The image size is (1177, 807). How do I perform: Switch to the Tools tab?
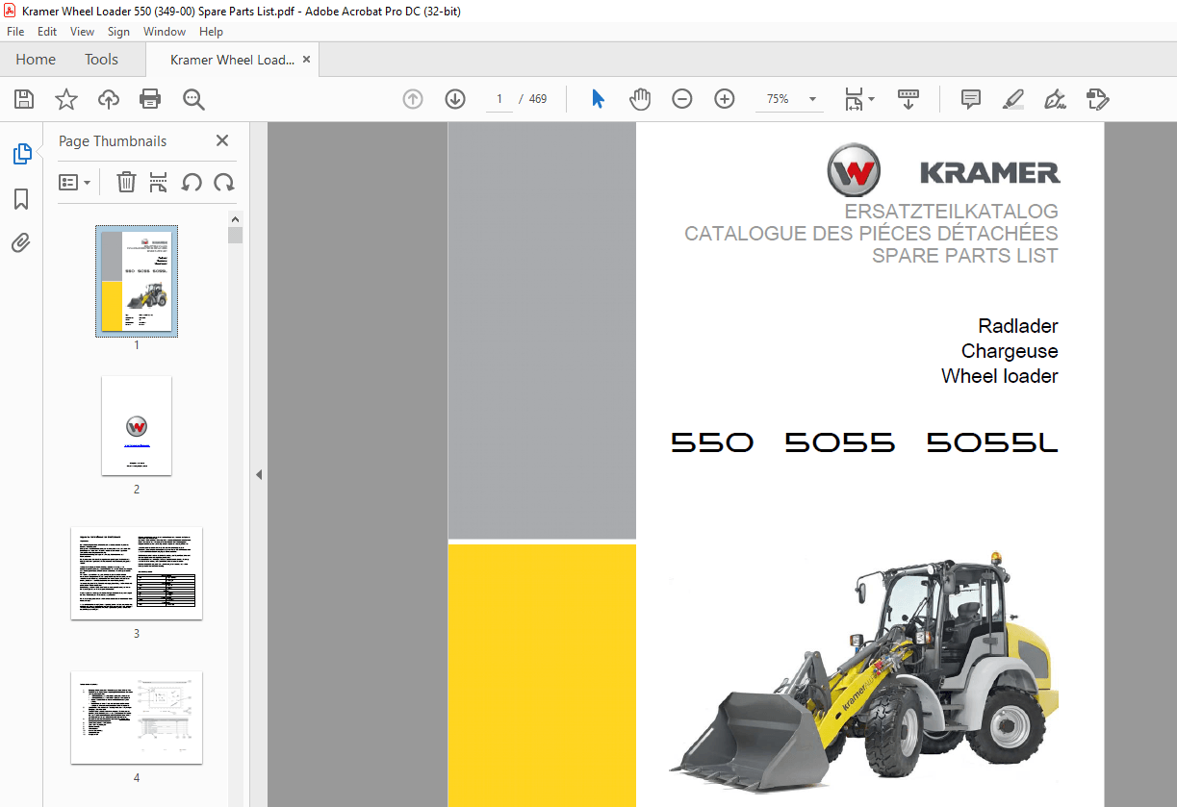click(101, 60)
